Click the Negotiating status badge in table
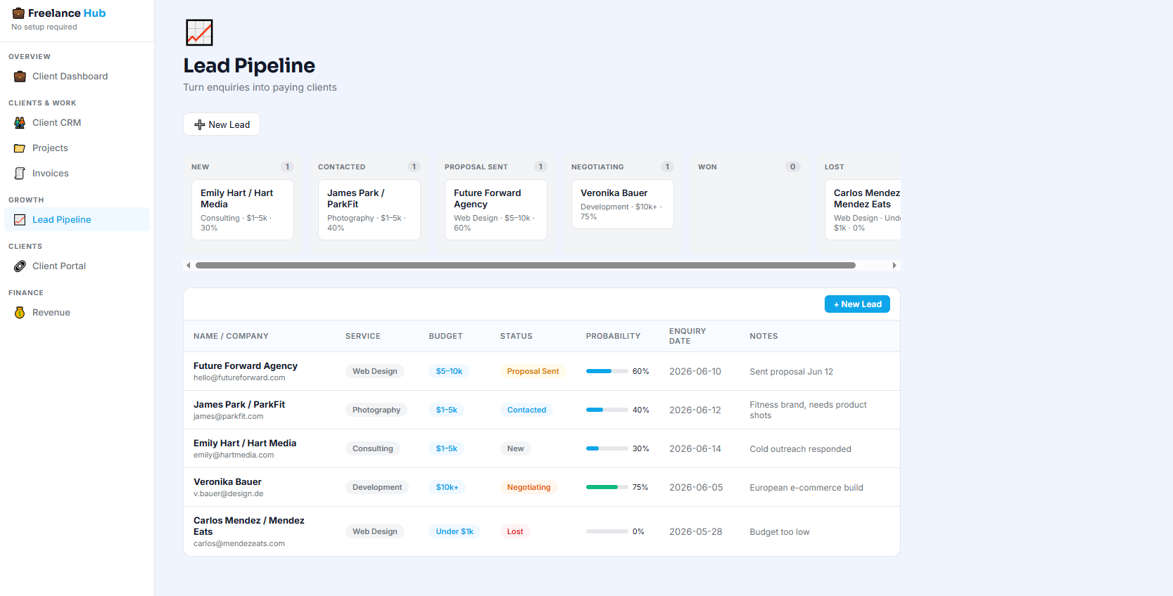The height and width of the screenshot is (596, 1173). tap(529, 487)
